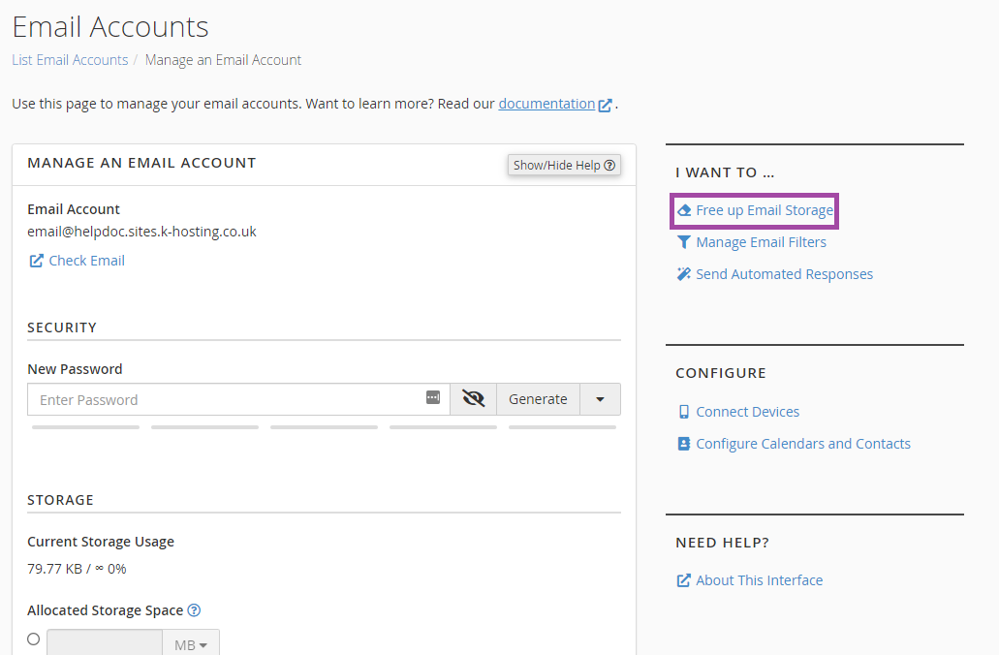Open the documentation link
Screen dimensions: 999x655
[546, 104]
